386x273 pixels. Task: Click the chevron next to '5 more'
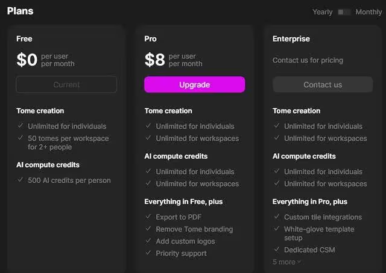coord(299,262)
